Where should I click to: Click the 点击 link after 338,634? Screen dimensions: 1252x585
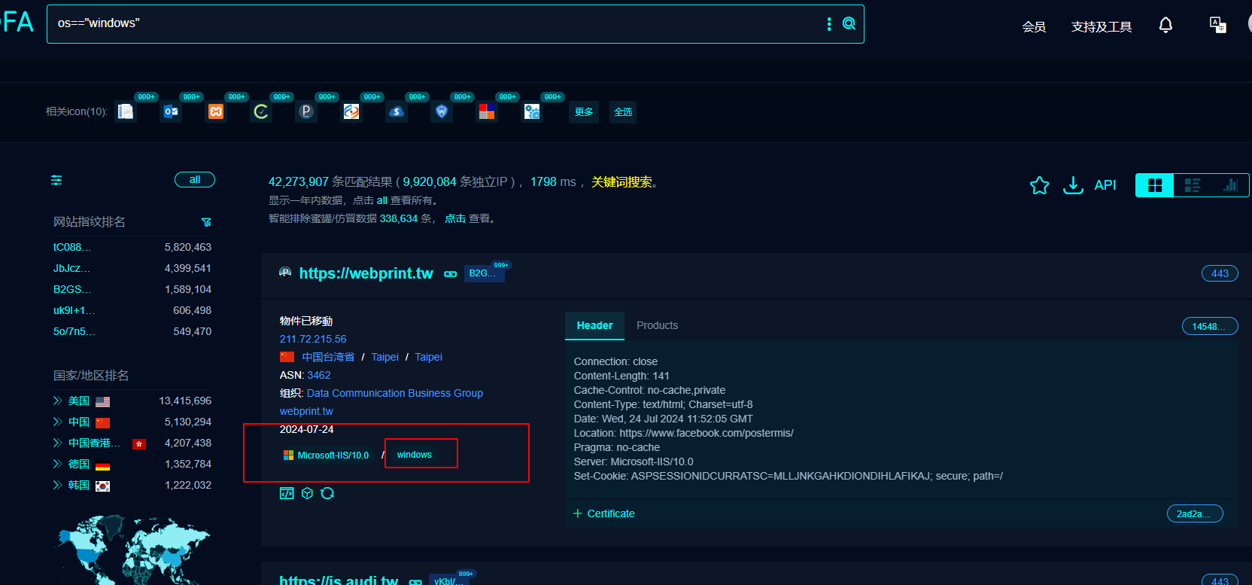click(454, 218)
